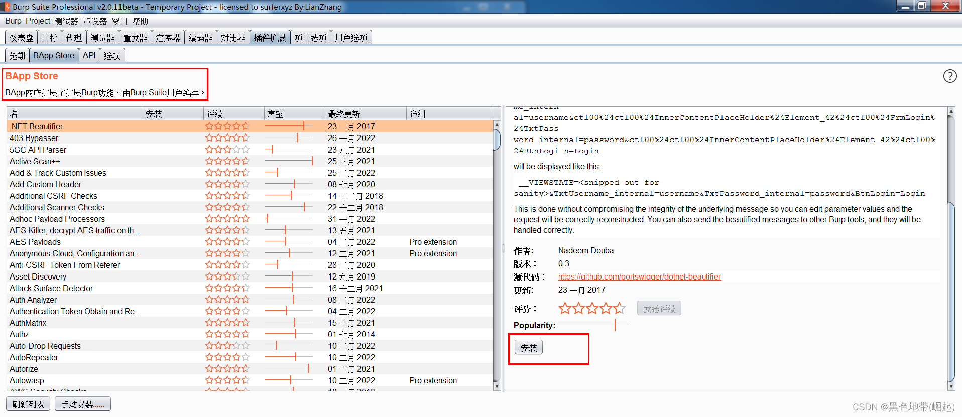
Task: Click popularity bar of .NET Beautifier row
Action: [289, 126]
